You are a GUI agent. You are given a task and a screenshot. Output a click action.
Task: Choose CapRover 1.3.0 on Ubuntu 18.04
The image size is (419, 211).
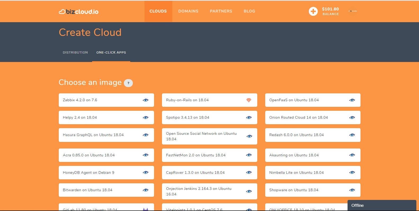(210, 172)
